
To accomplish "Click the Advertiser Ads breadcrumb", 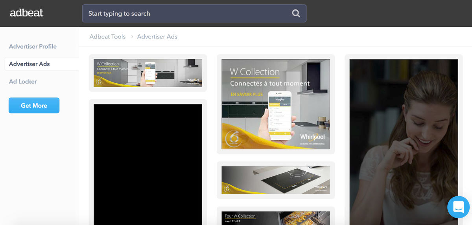I will point(157,37).
